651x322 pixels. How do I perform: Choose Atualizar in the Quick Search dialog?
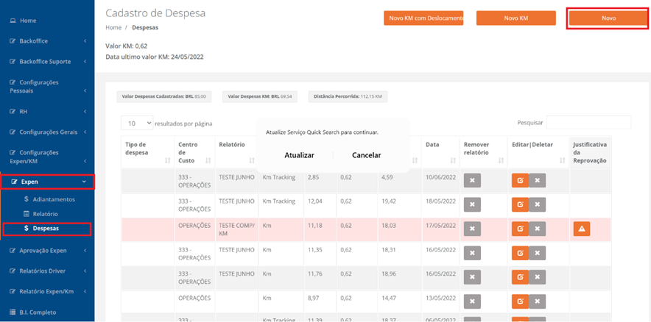coord(299,155)
